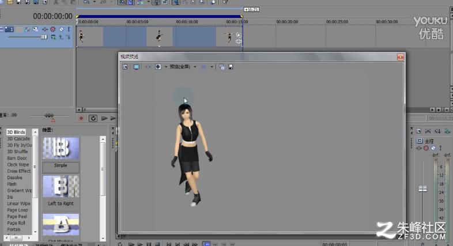Select Clock Wipe transition

coord(18,165)
